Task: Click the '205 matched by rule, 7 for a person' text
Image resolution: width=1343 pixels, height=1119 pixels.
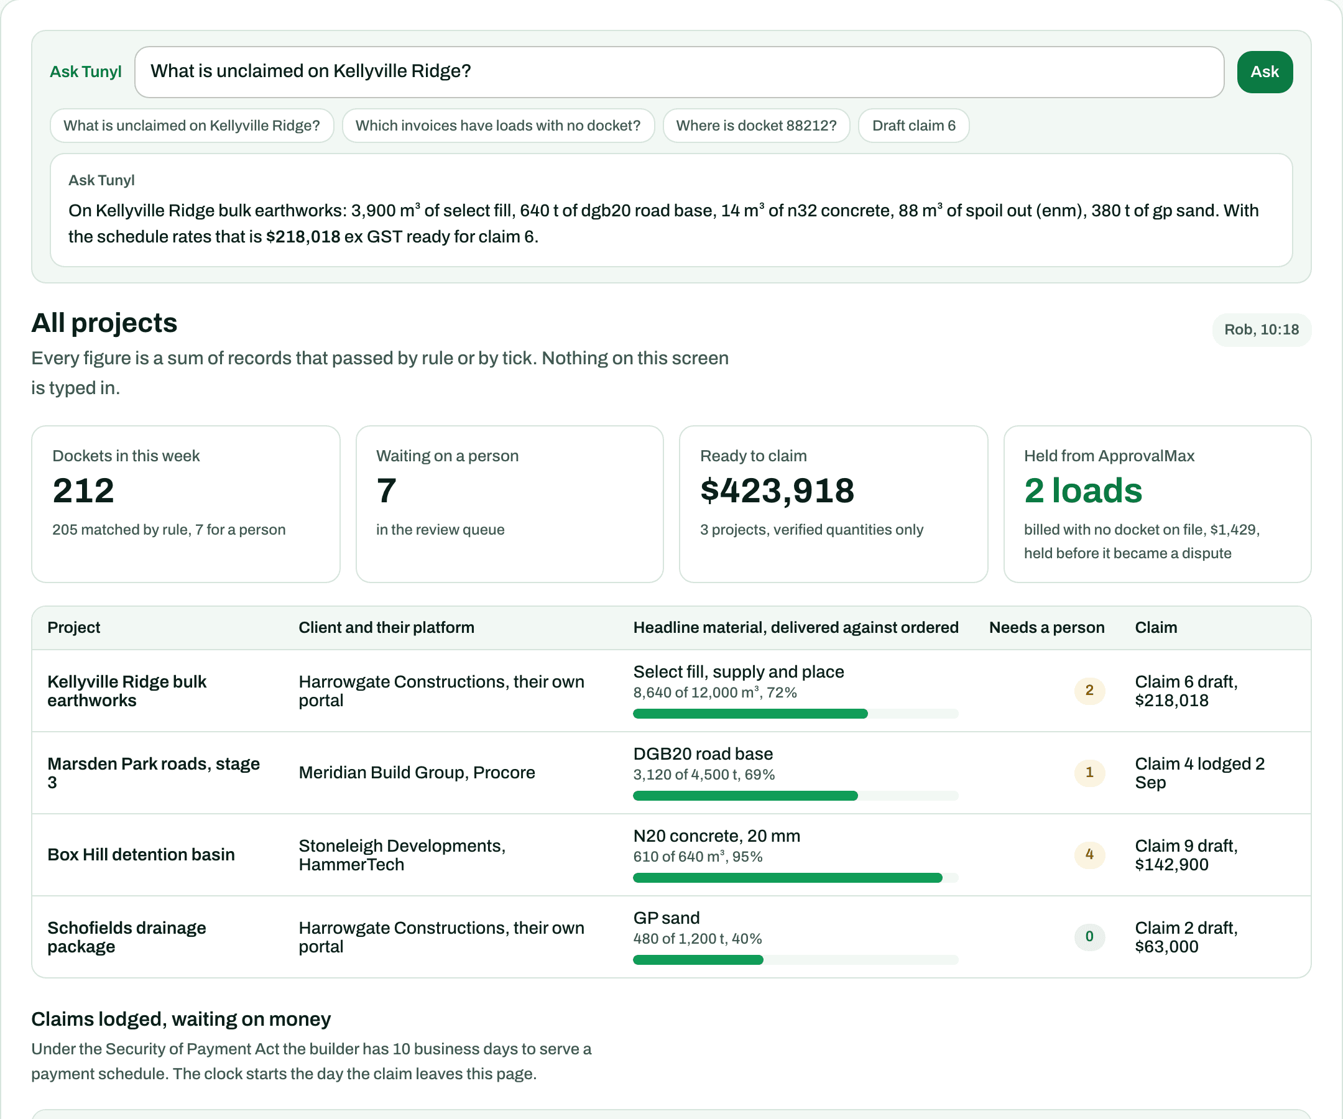Action: [x=169, y=530]
